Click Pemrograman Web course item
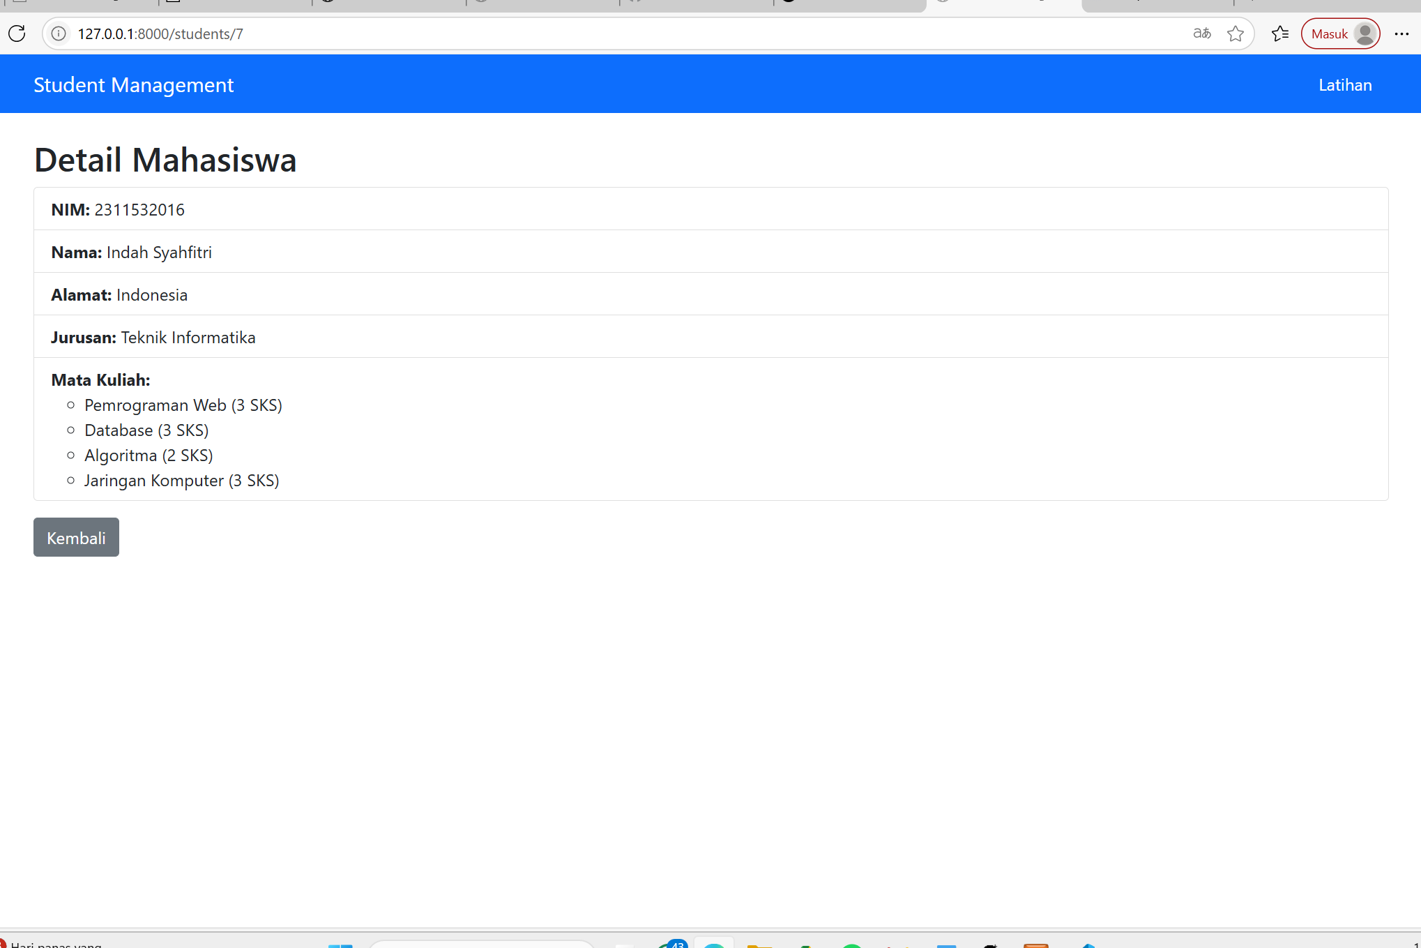The width and height of the screenshot is (1421, 948). point(183,405)
